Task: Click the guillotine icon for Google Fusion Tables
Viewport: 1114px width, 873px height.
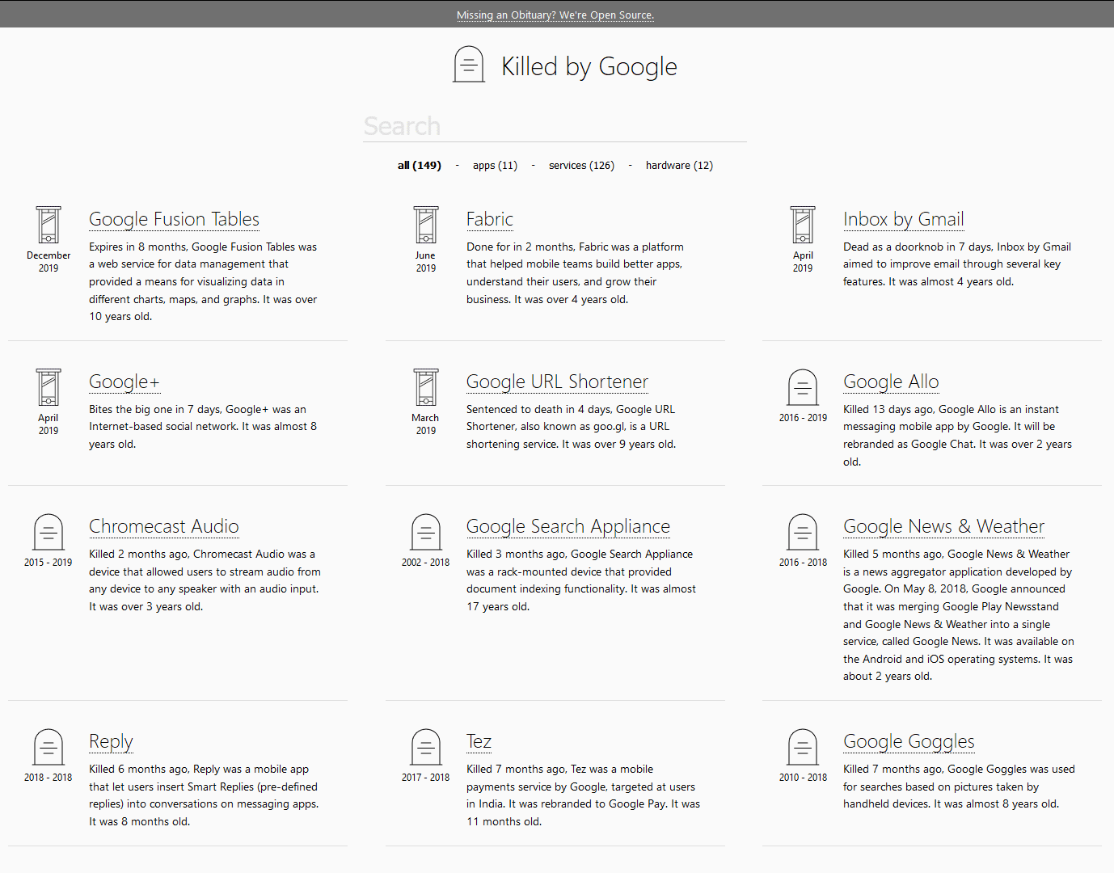Action: (49, 225)
